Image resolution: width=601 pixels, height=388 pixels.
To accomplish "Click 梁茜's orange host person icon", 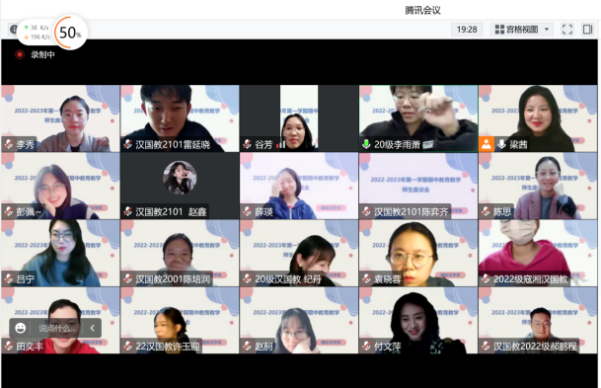I will click(486, 144).
